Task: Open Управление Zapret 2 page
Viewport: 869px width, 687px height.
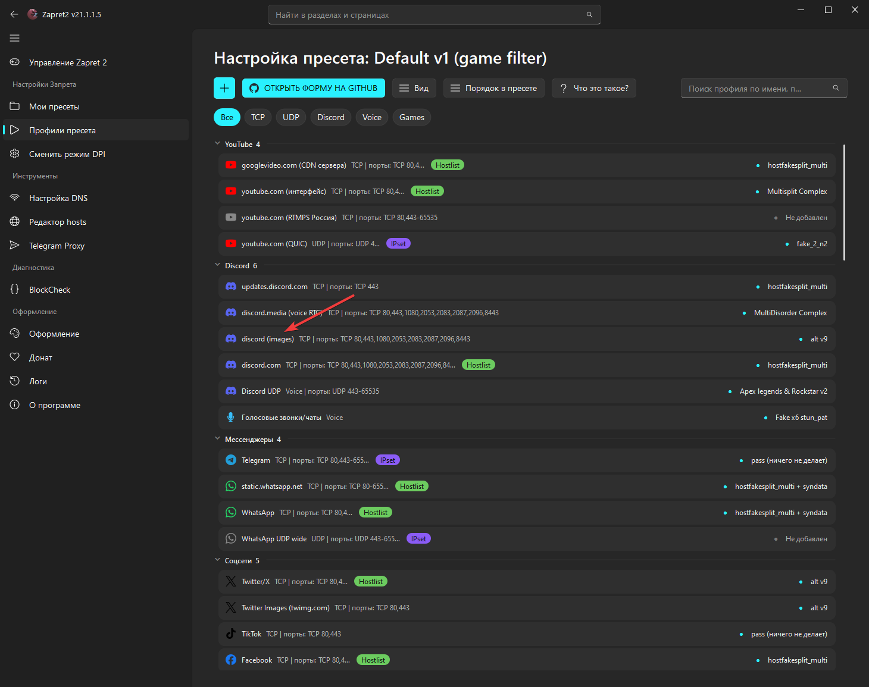Action: point(96,62)
